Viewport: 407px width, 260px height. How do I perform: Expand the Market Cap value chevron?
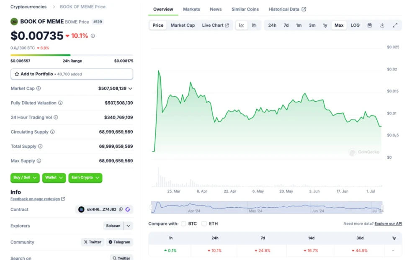click(x=130, y=88)
